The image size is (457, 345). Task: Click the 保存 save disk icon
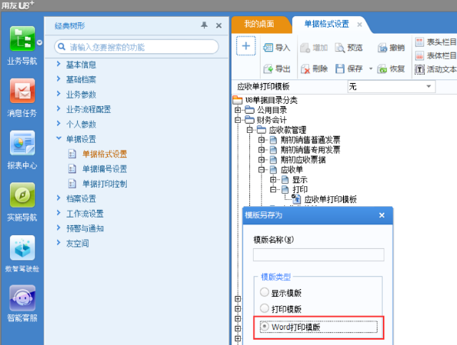pos(340,69)
